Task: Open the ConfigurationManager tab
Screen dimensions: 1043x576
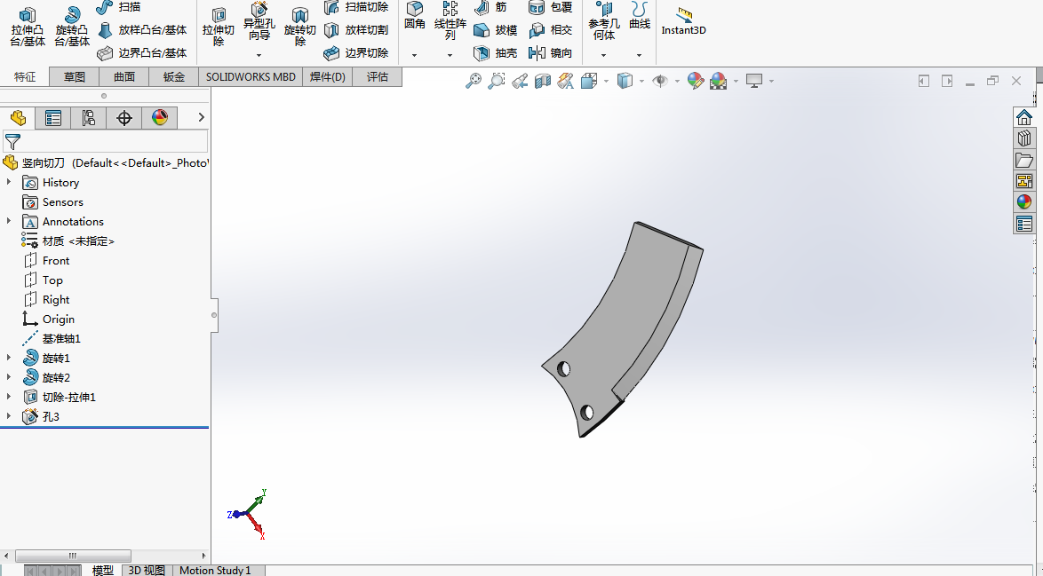Action: coord(89,118)
